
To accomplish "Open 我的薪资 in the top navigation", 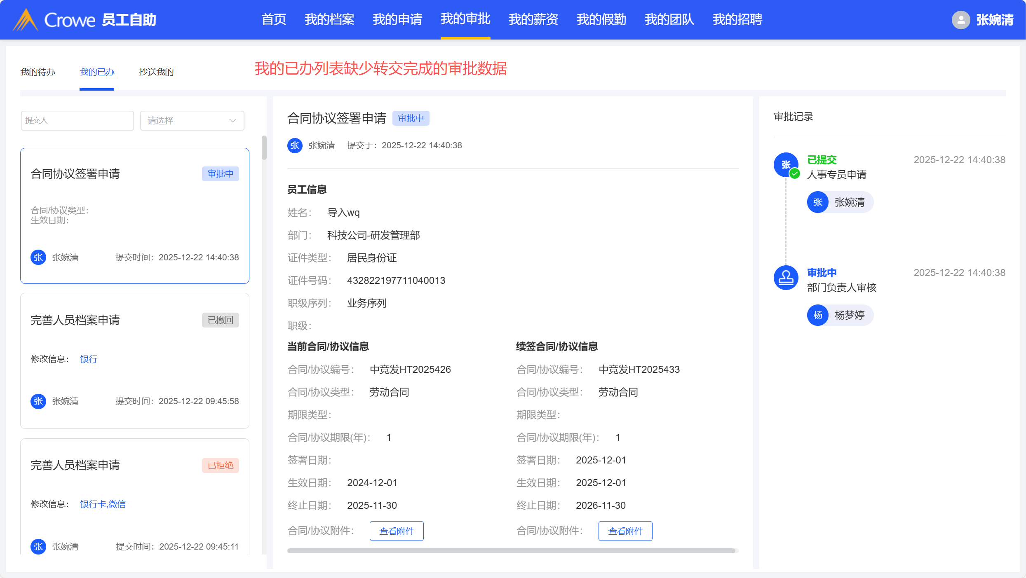I will 533,19.
